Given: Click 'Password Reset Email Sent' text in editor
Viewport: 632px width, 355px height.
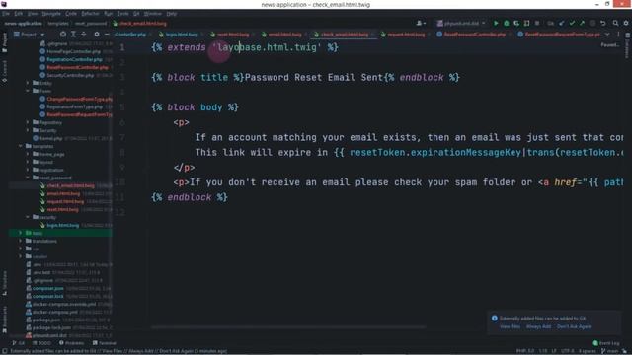Looking at the screenshot, I should [314, 77].
